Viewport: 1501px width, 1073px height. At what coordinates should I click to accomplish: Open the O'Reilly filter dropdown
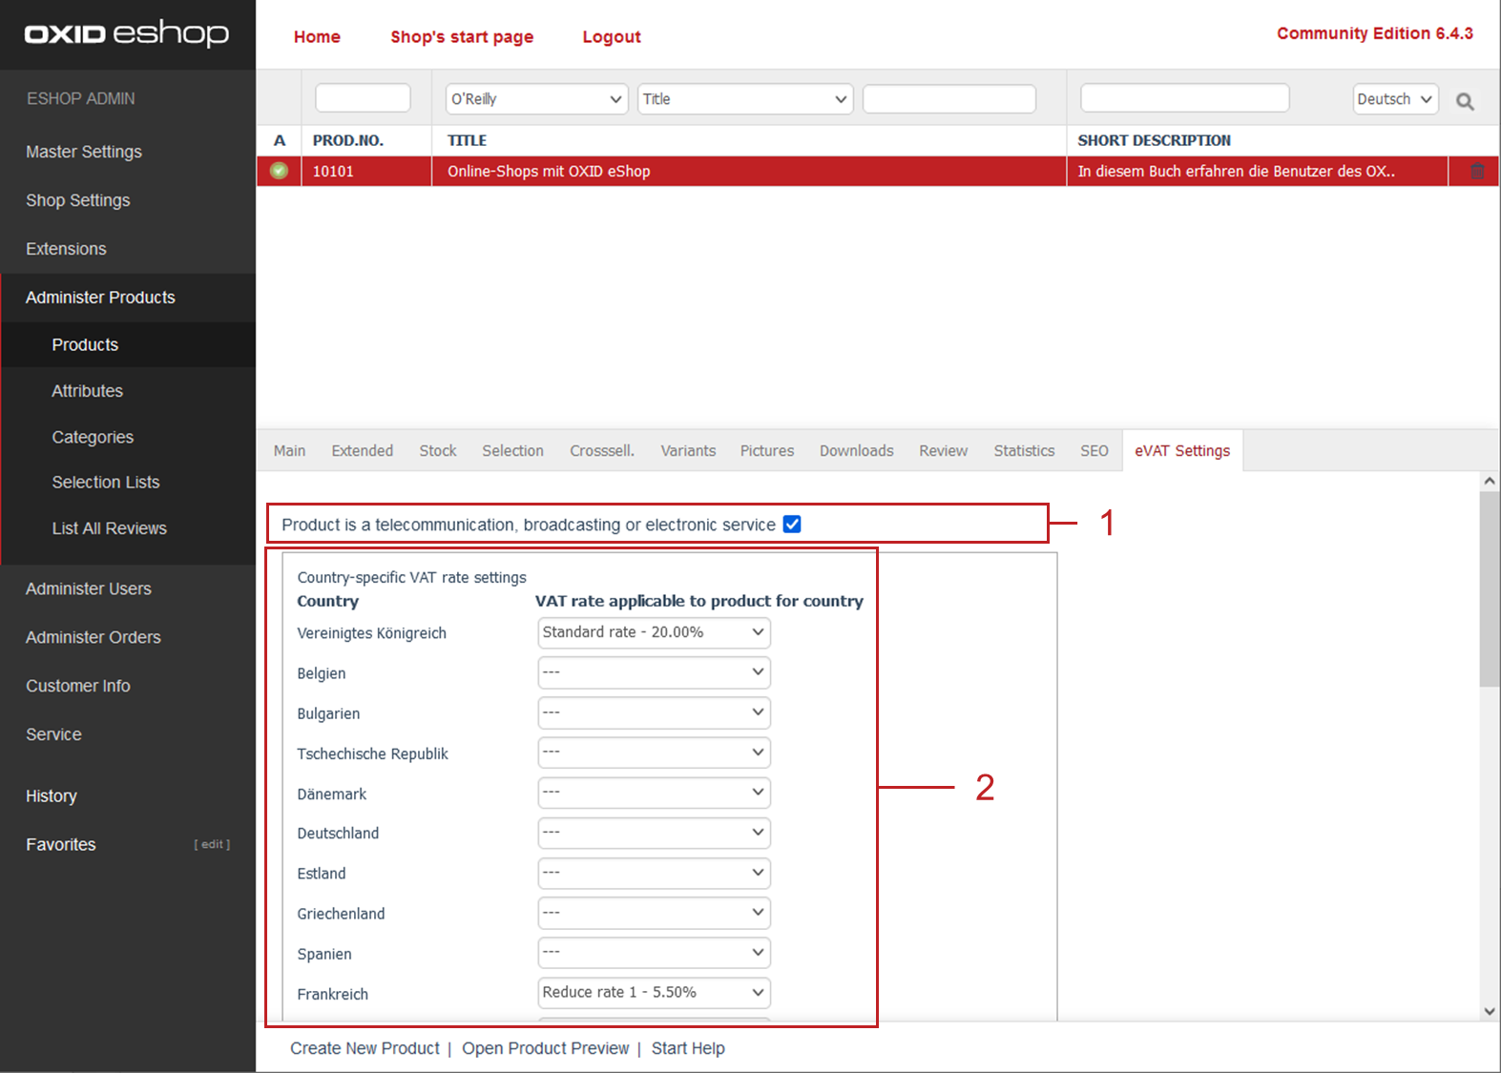tap(536, 99)
